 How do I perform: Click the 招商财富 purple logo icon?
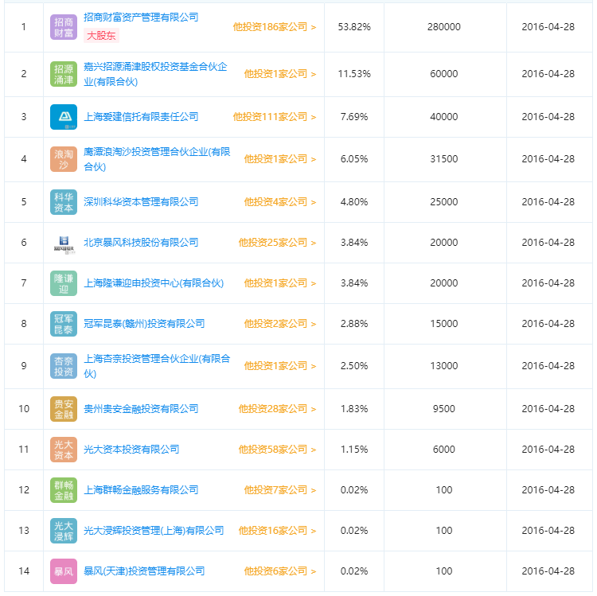(64, 27)
